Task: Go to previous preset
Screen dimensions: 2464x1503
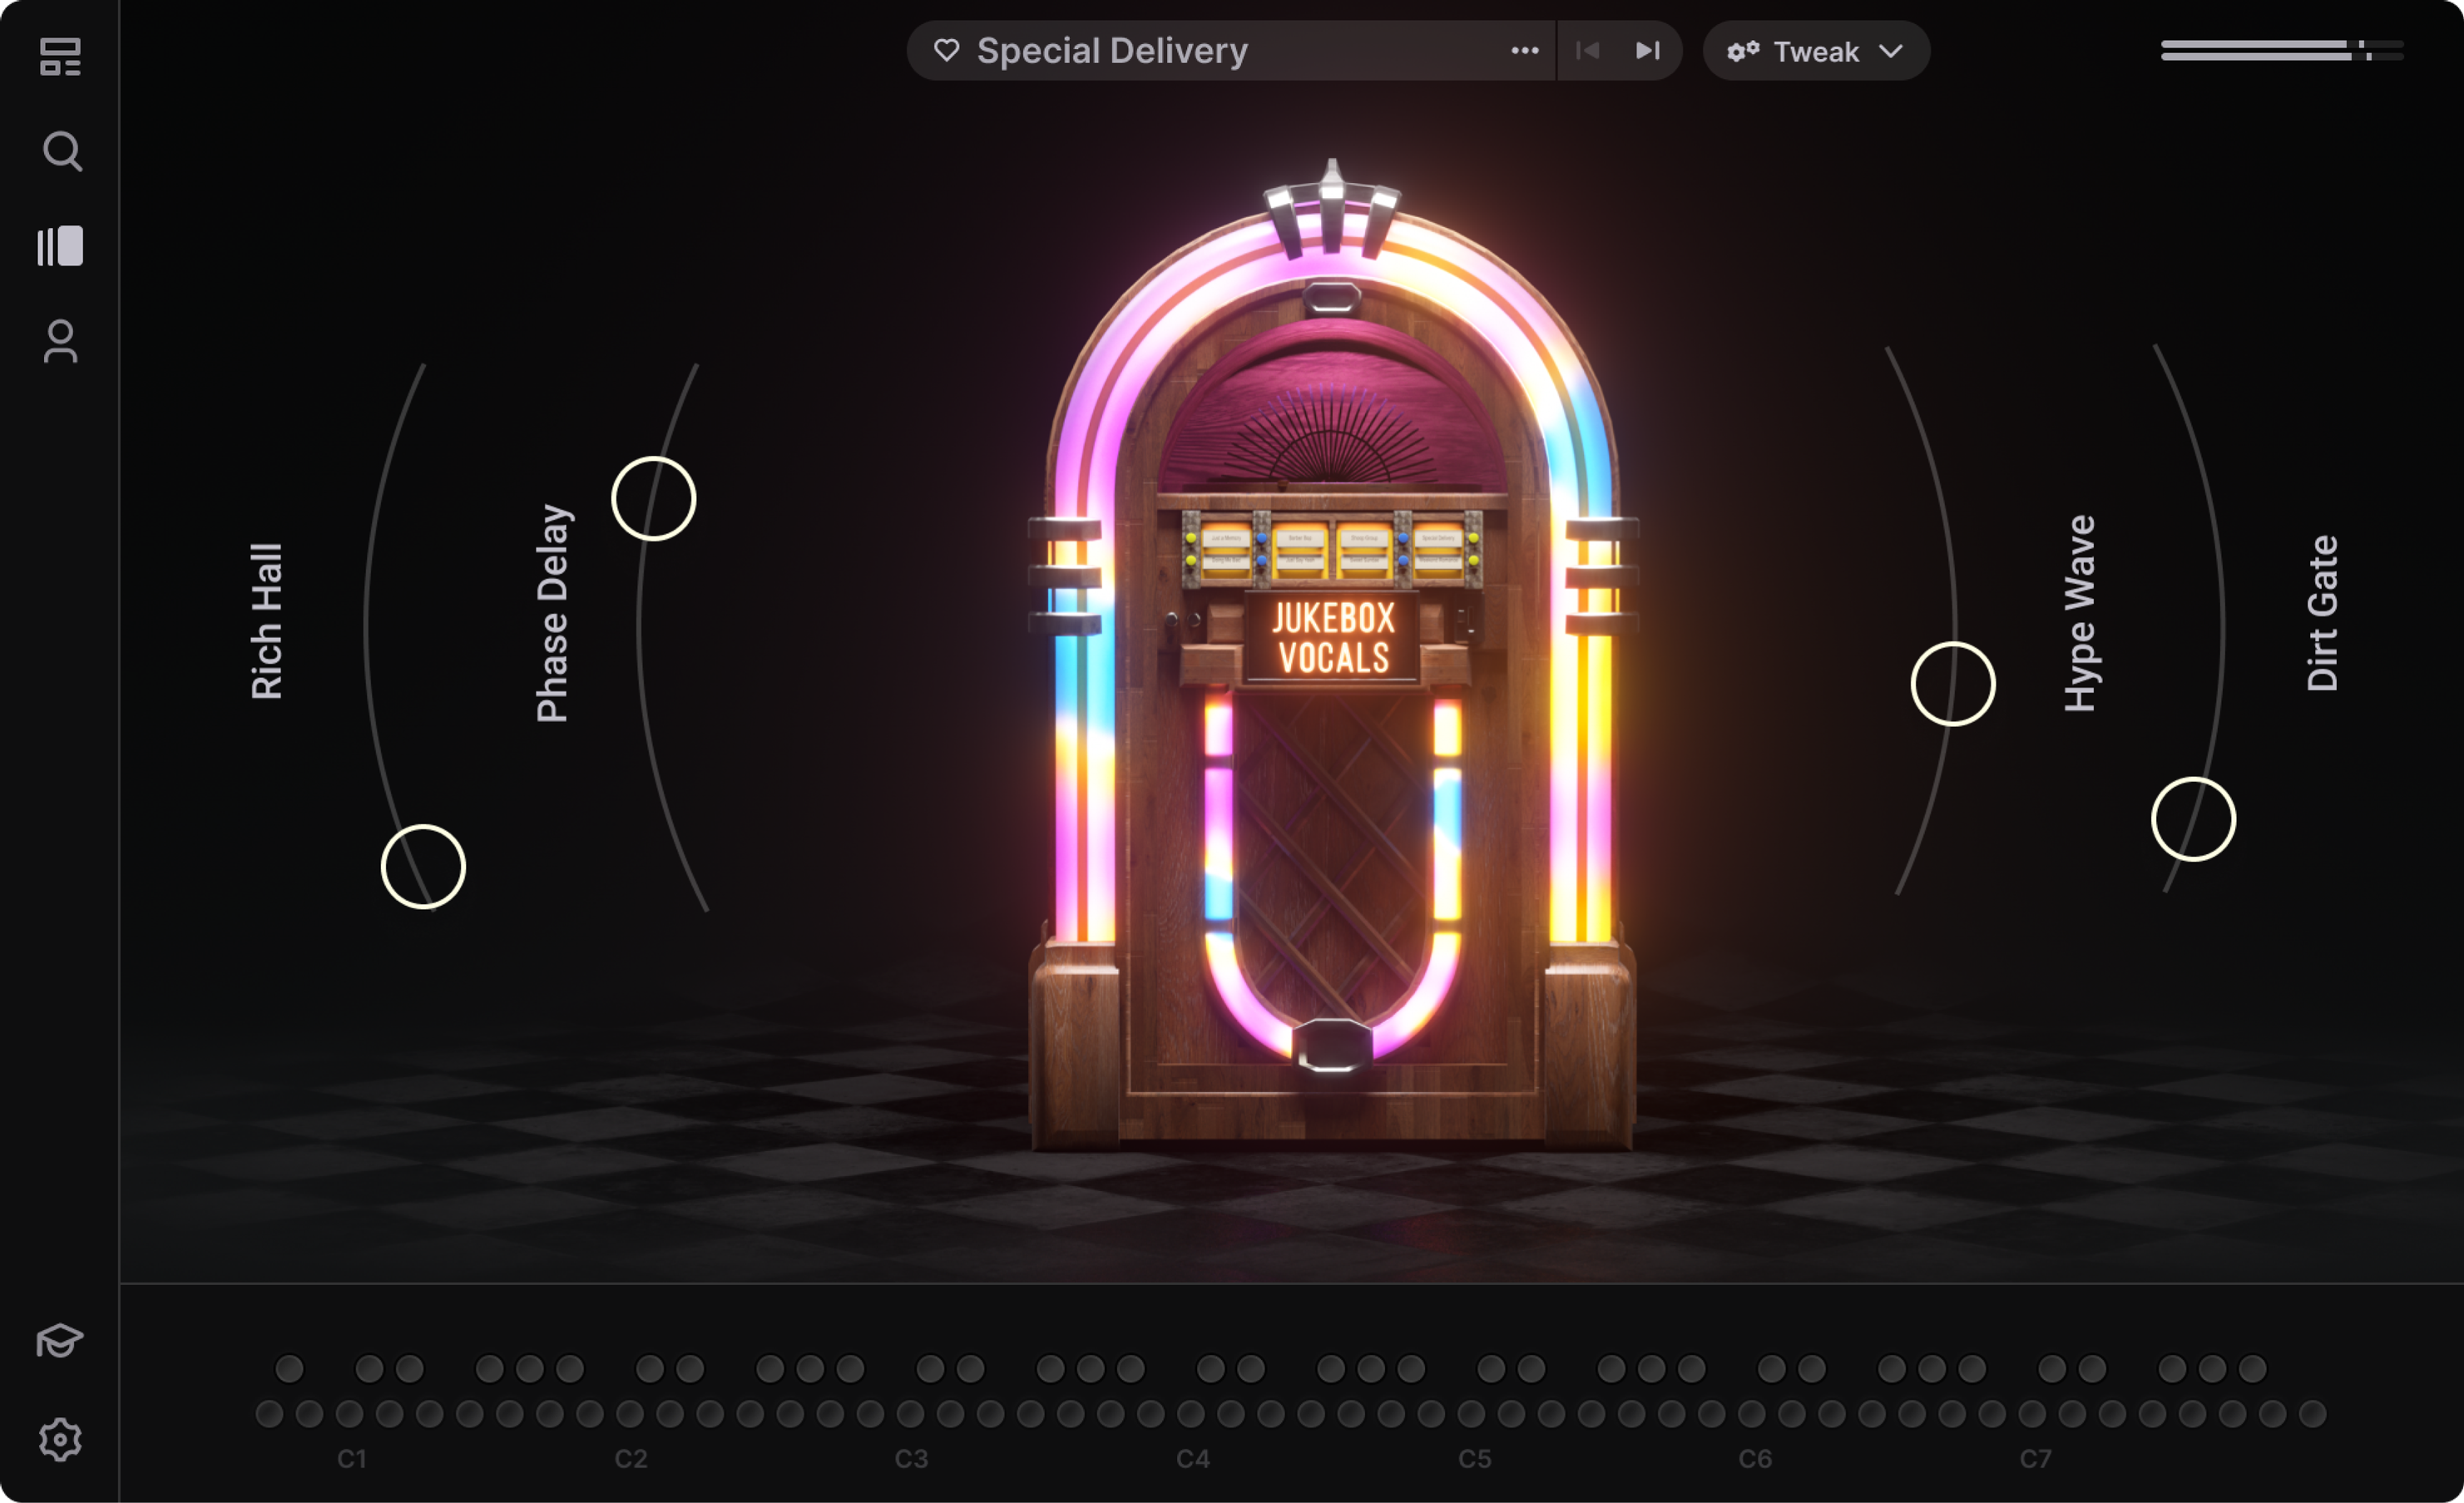Action: [1587, 50]
